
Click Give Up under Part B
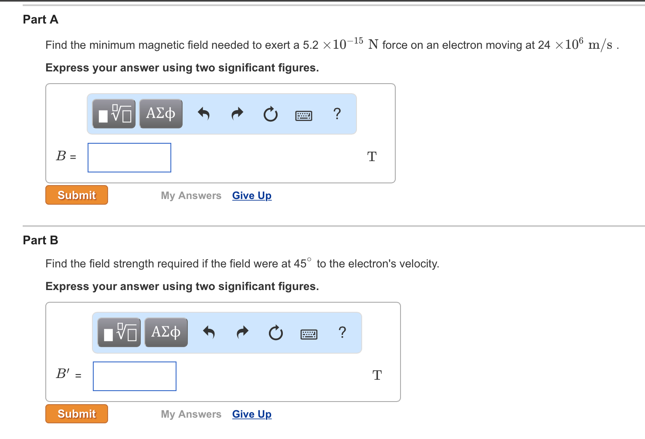tap(251, 414)
